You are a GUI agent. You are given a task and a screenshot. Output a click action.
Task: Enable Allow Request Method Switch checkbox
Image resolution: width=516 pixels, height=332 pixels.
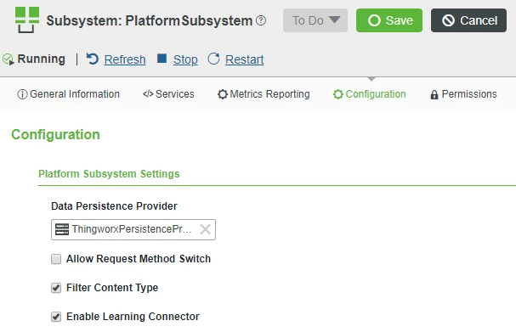[56, 259]
